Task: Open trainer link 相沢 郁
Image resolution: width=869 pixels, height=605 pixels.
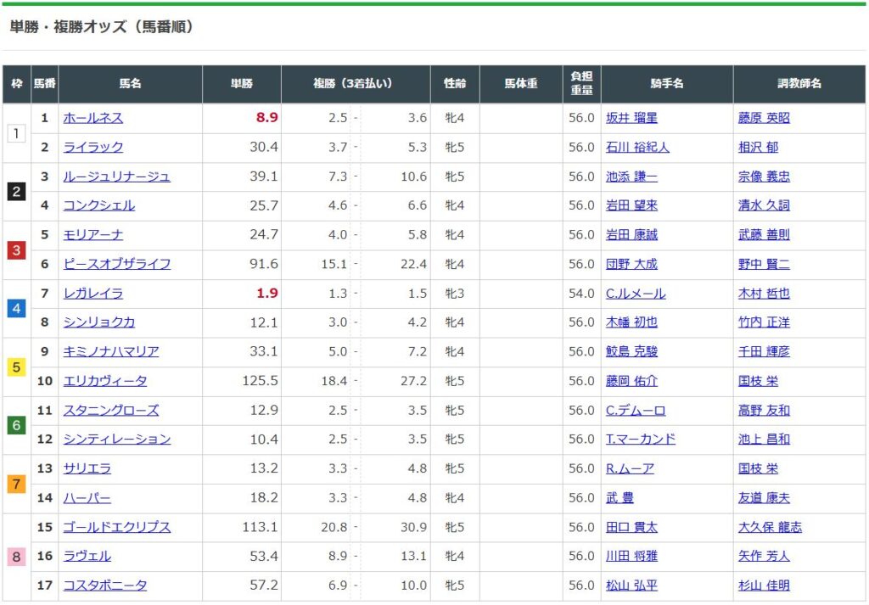Action: [758, 148]
